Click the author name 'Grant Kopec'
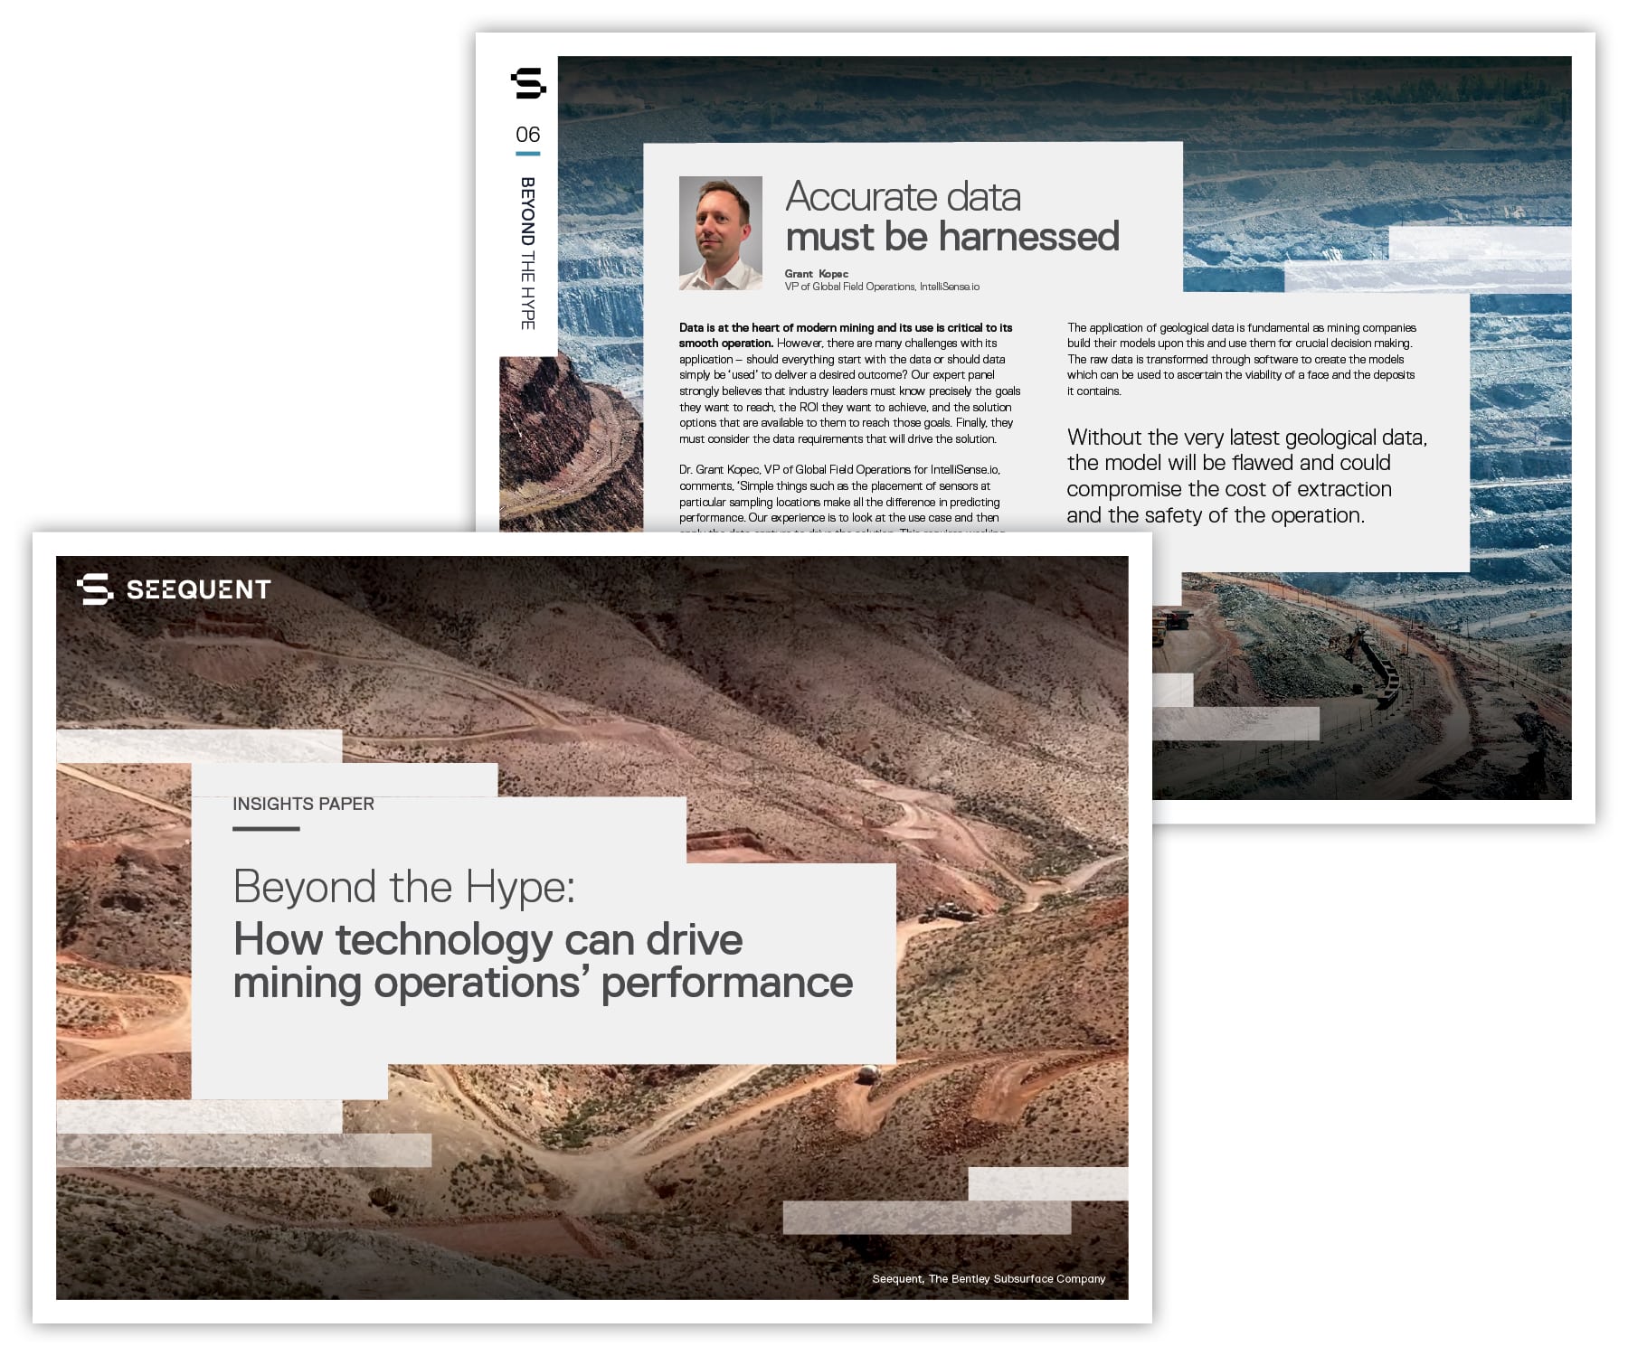 [816, 274]
